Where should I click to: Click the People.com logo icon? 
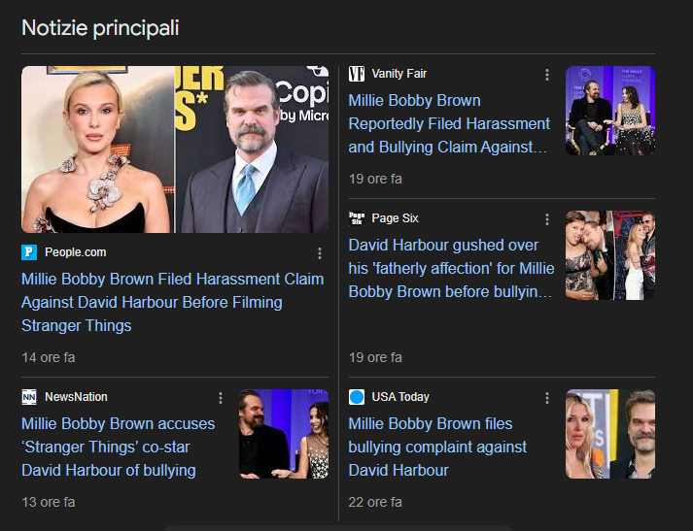[29, 252]
